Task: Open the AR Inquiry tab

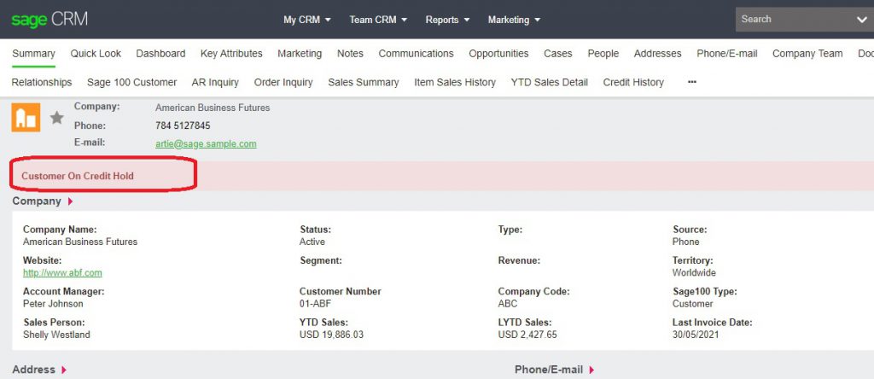Action: click(215, 82)
